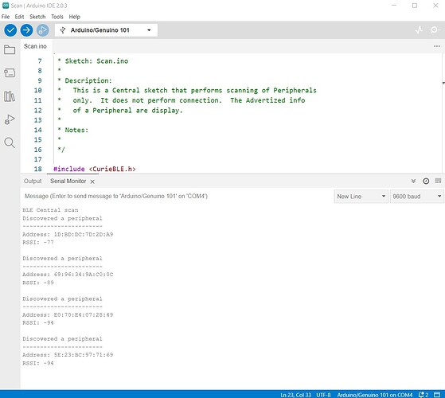Image resolution: width=445 pixels, height=398 pixels.
Task: Clear the Serial Monitor output icon
Action: tap(438, 181)
